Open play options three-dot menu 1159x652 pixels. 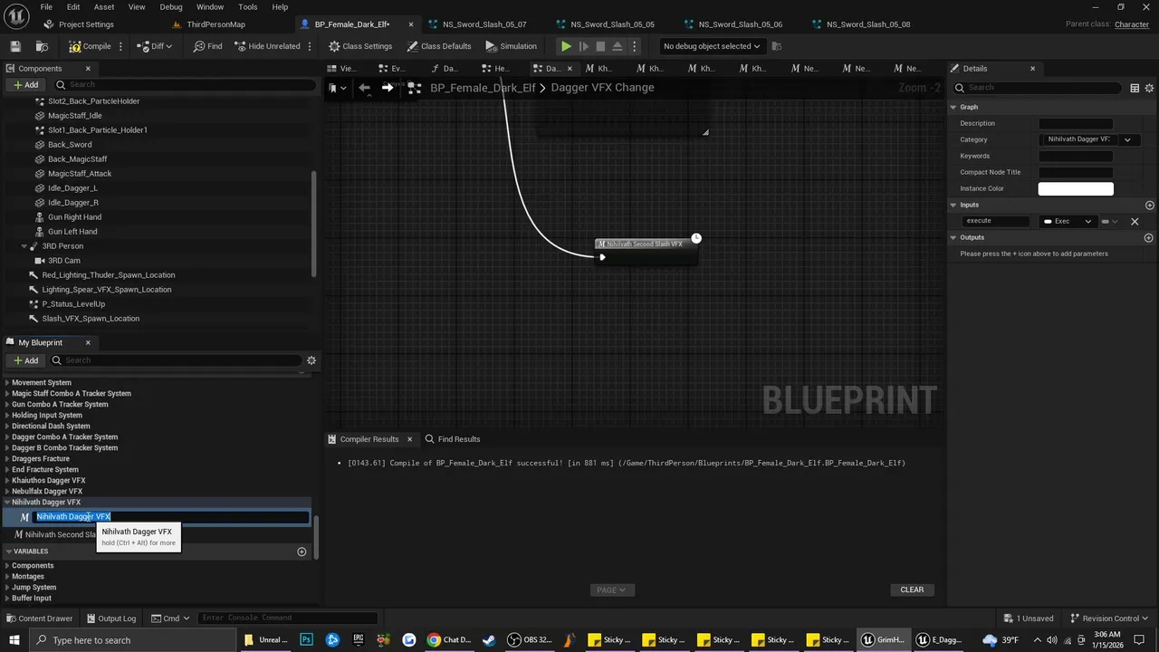coord(634,46)
